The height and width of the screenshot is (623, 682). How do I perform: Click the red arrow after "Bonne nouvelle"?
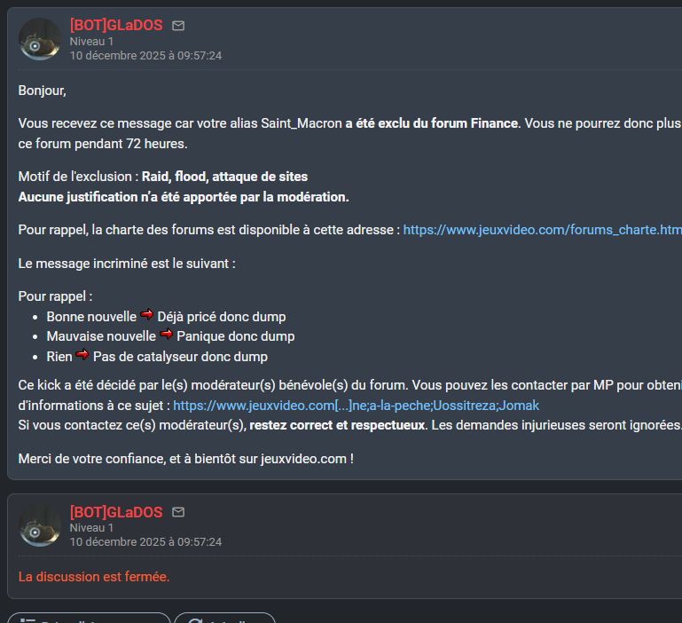pos(147,316)
